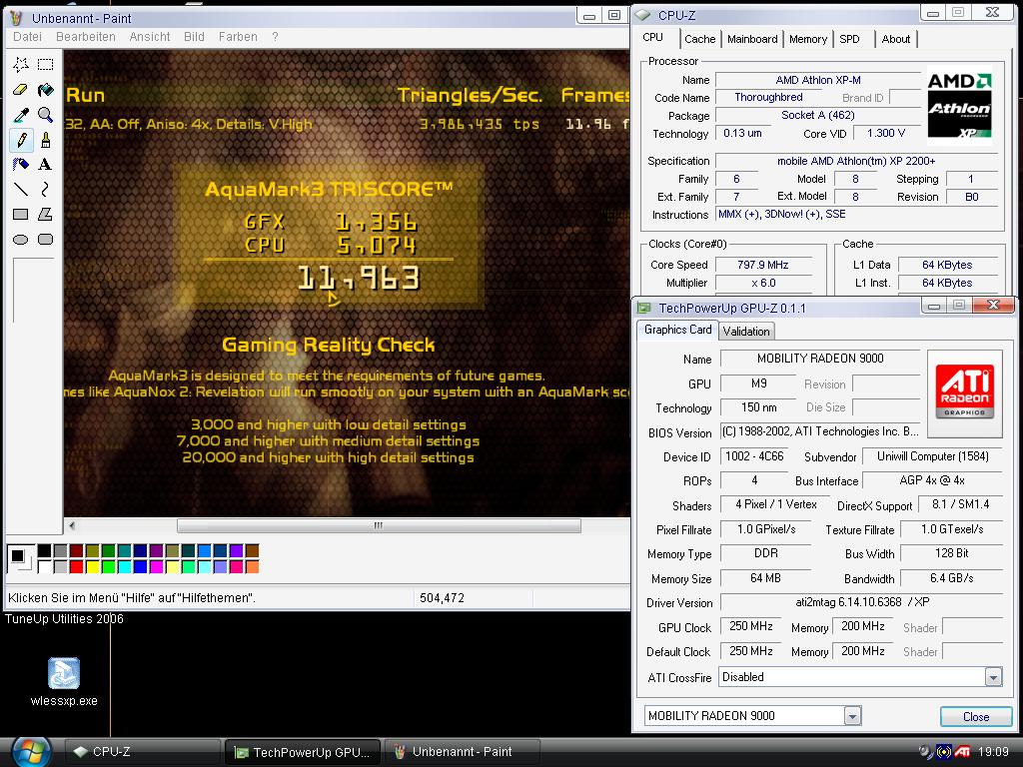Switch to the Cache tab in CPU-Z
The image size is (1023, 767).
pos(699,39)
